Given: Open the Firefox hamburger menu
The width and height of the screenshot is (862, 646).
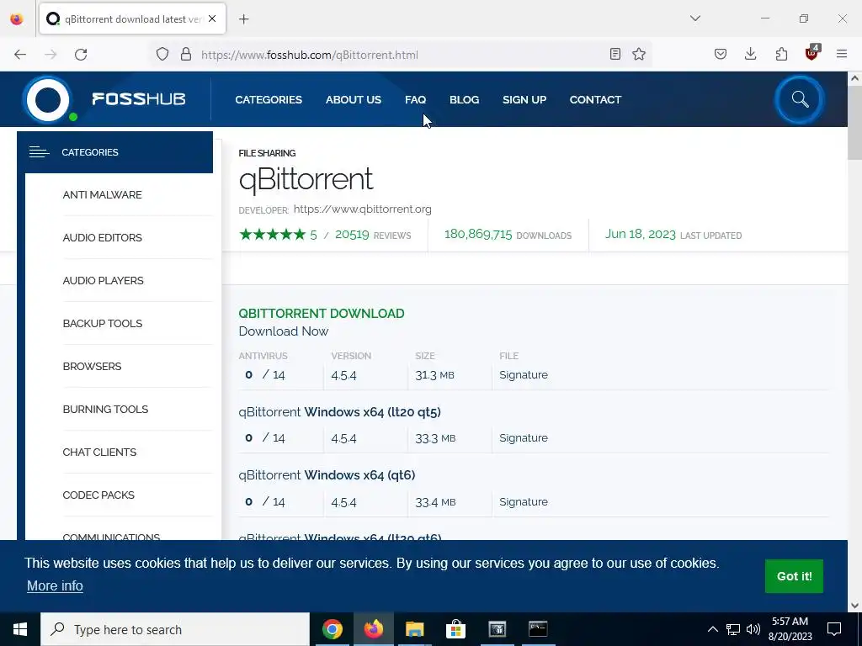Looking at the screenshot, I should pyautogui.click(x=842, y=54).
